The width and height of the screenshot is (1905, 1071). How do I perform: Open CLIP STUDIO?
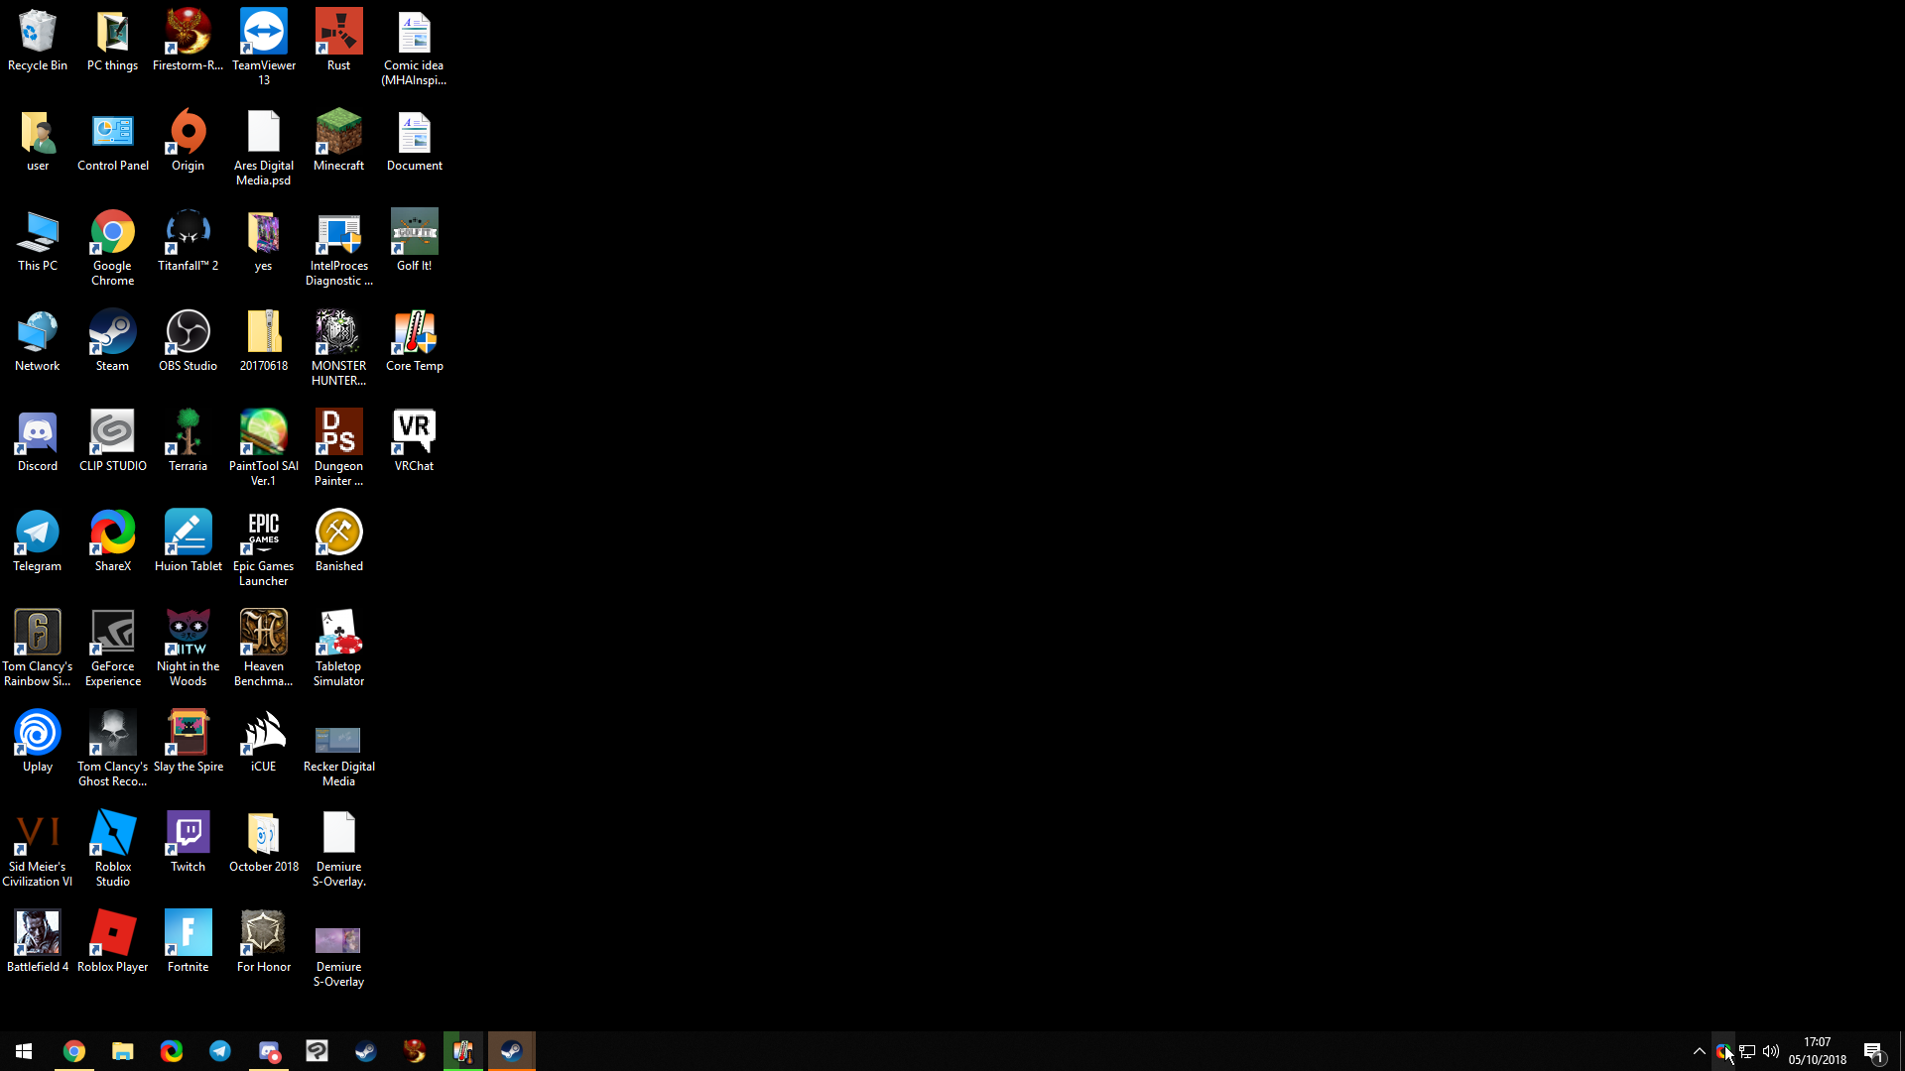point(111,432)
